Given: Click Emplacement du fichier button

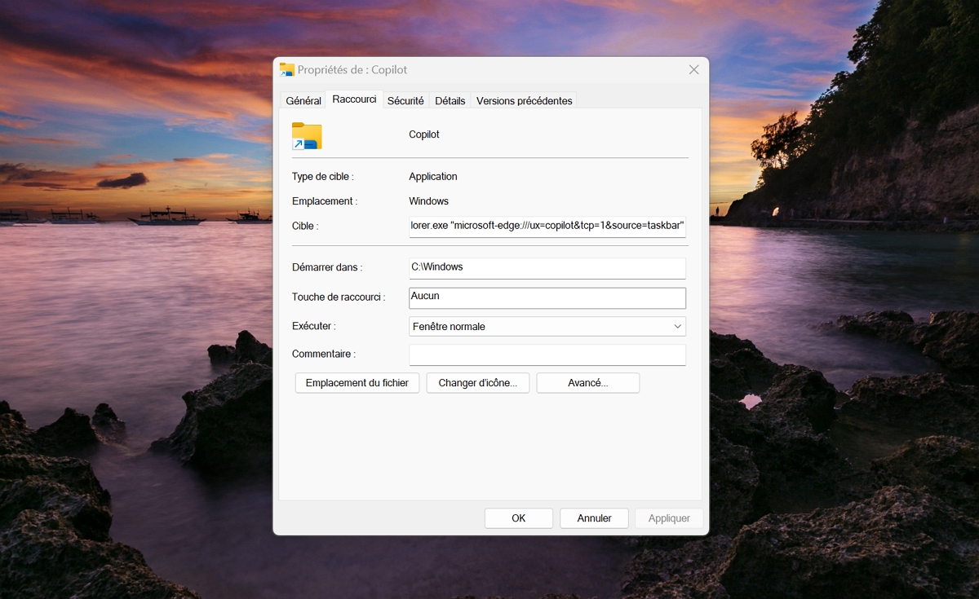Looking at the screenshot, I should 357,383.
